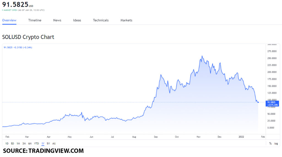Click the 25.0000 price axis label
The width and height of the screenshot is (282, 157).
tap(271, 121)
